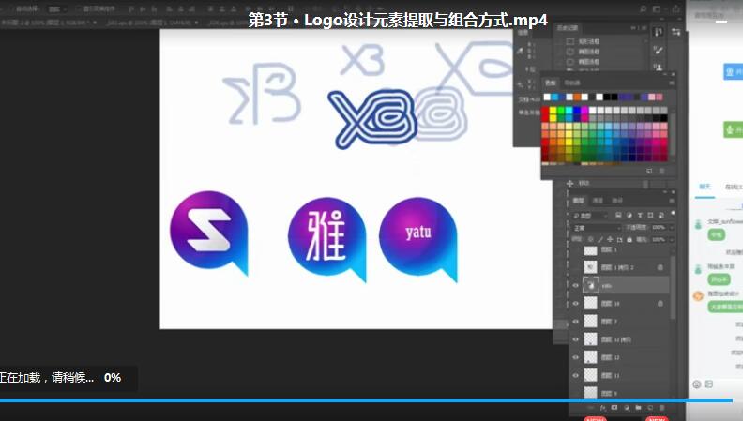Select the Swatches panel tab
Screen dimensions: 743x421
[x=552, y=83]
